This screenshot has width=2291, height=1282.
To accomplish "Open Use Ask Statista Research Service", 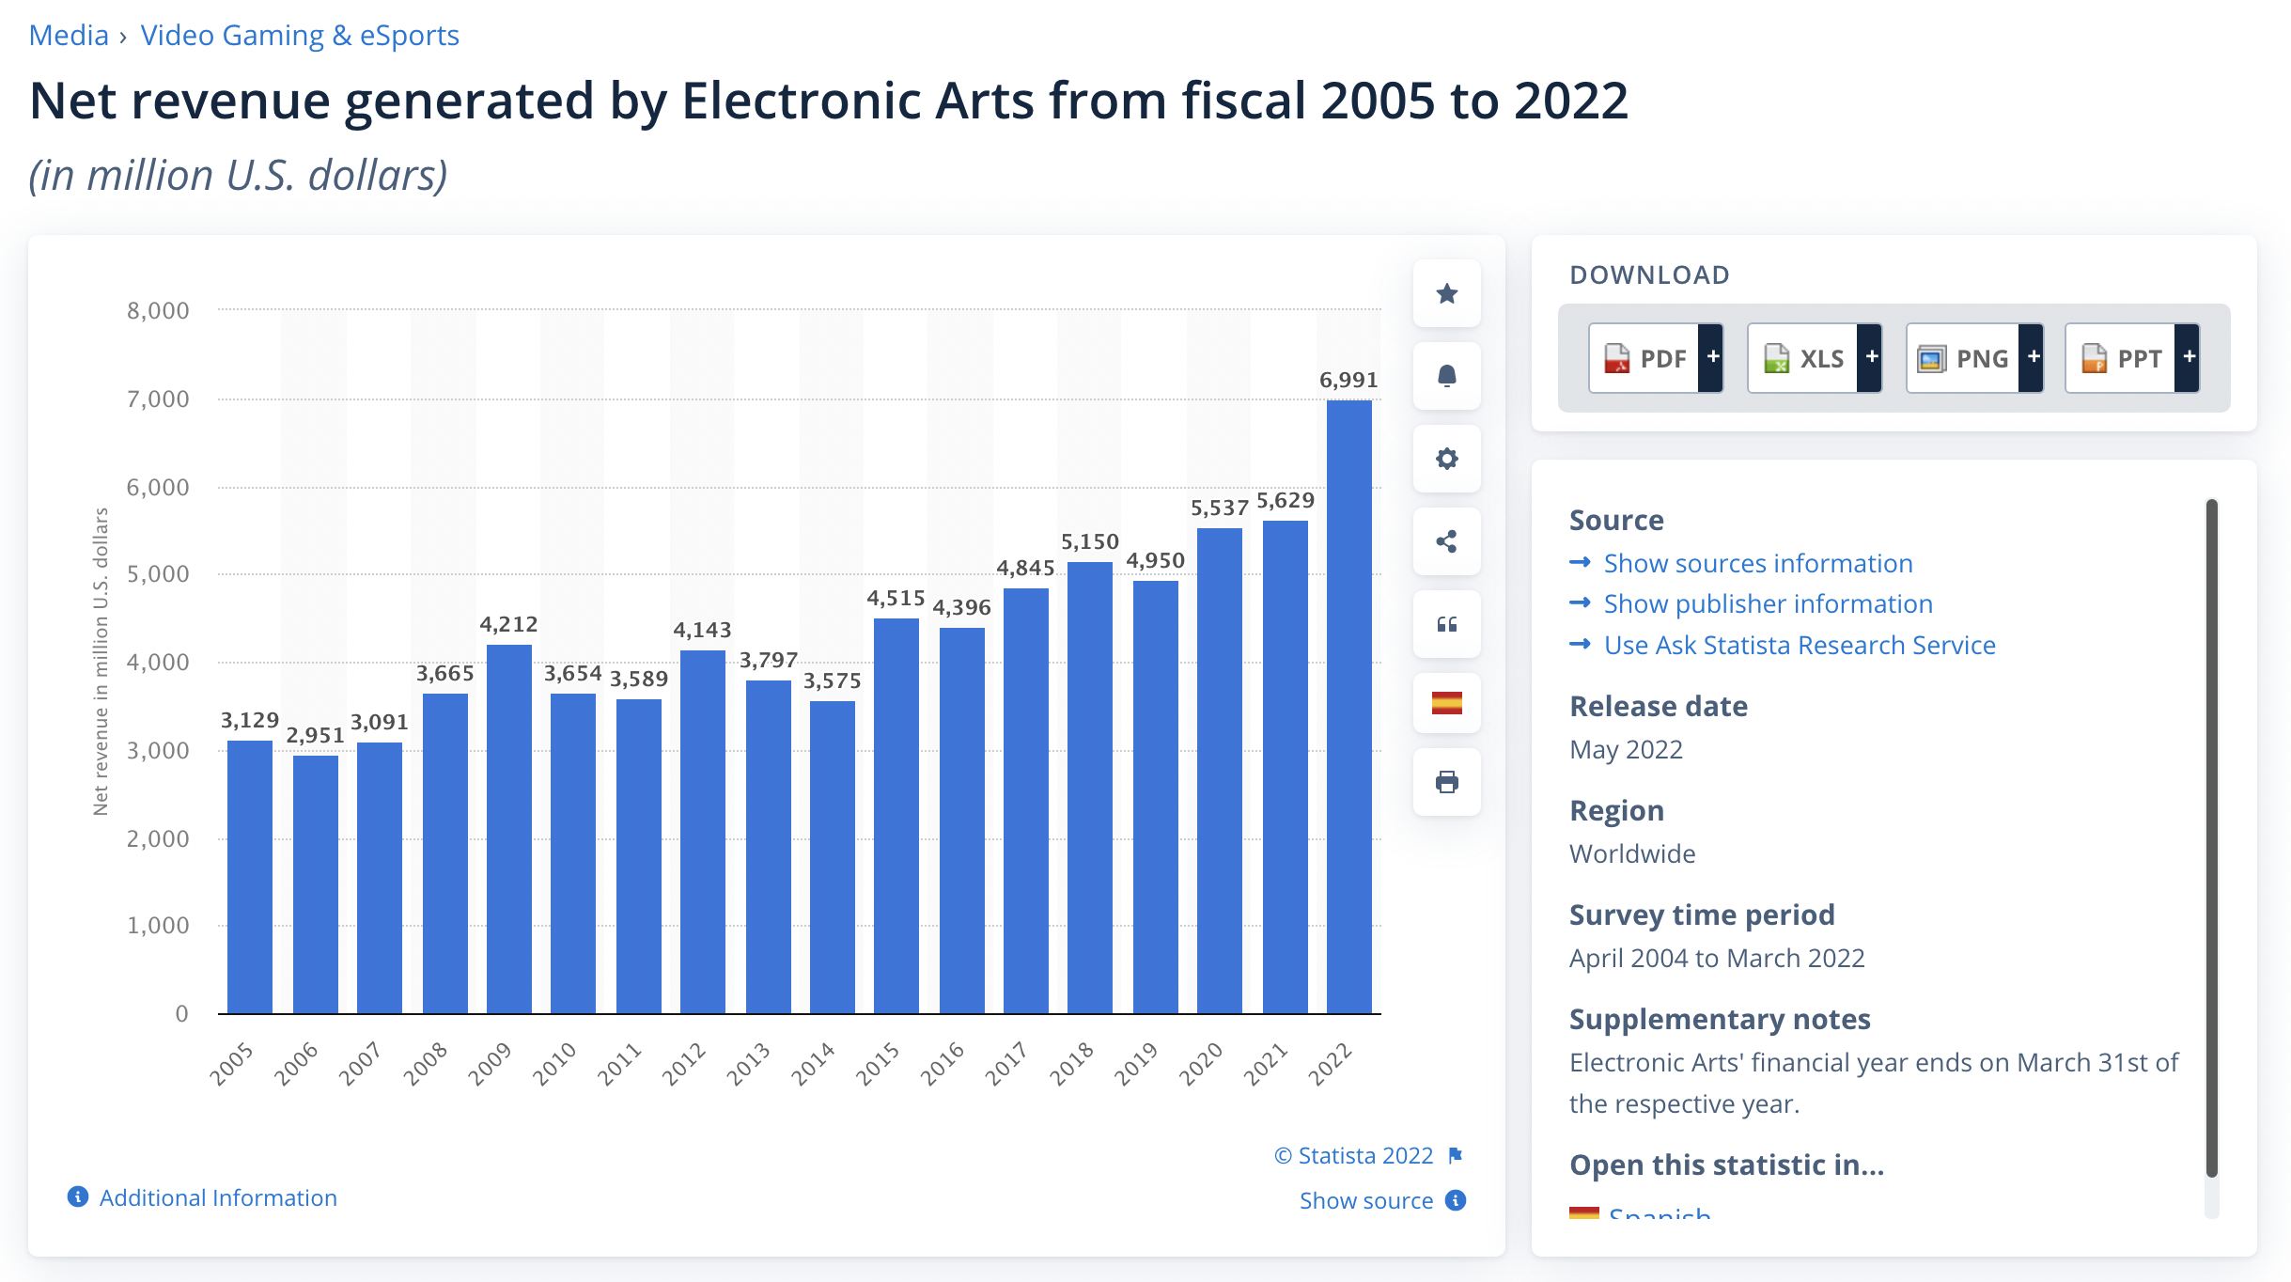I will [1799, 645].
